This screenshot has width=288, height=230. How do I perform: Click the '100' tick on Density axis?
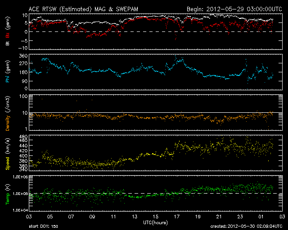pyautogui.click(x=23, y=96)
